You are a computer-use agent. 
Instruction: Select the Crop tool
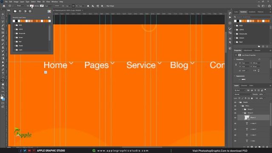click(3, 29)
